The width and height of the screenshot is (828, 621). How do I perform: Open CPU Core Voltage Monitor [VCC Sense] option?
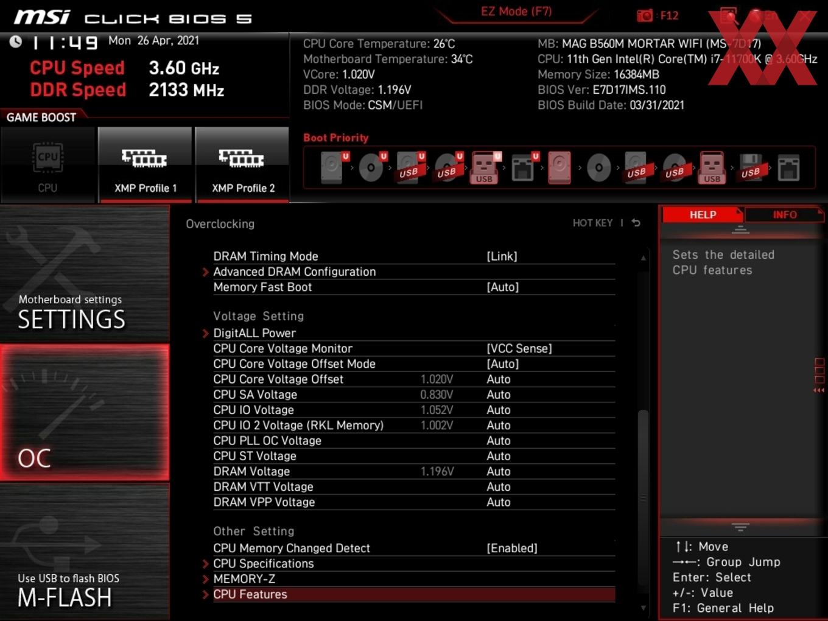519,348
